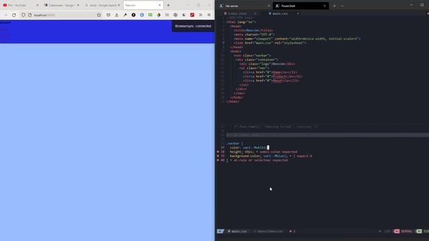Image resolution: width=429 pixels, height=241 pixels.
Task: Open the browser downloads panel
Action: 117,15
